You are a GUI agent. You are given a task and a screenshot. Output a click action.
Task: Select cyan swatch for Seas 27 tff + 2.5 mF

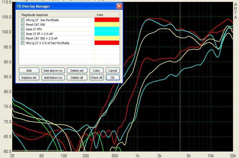pos(107,34)
